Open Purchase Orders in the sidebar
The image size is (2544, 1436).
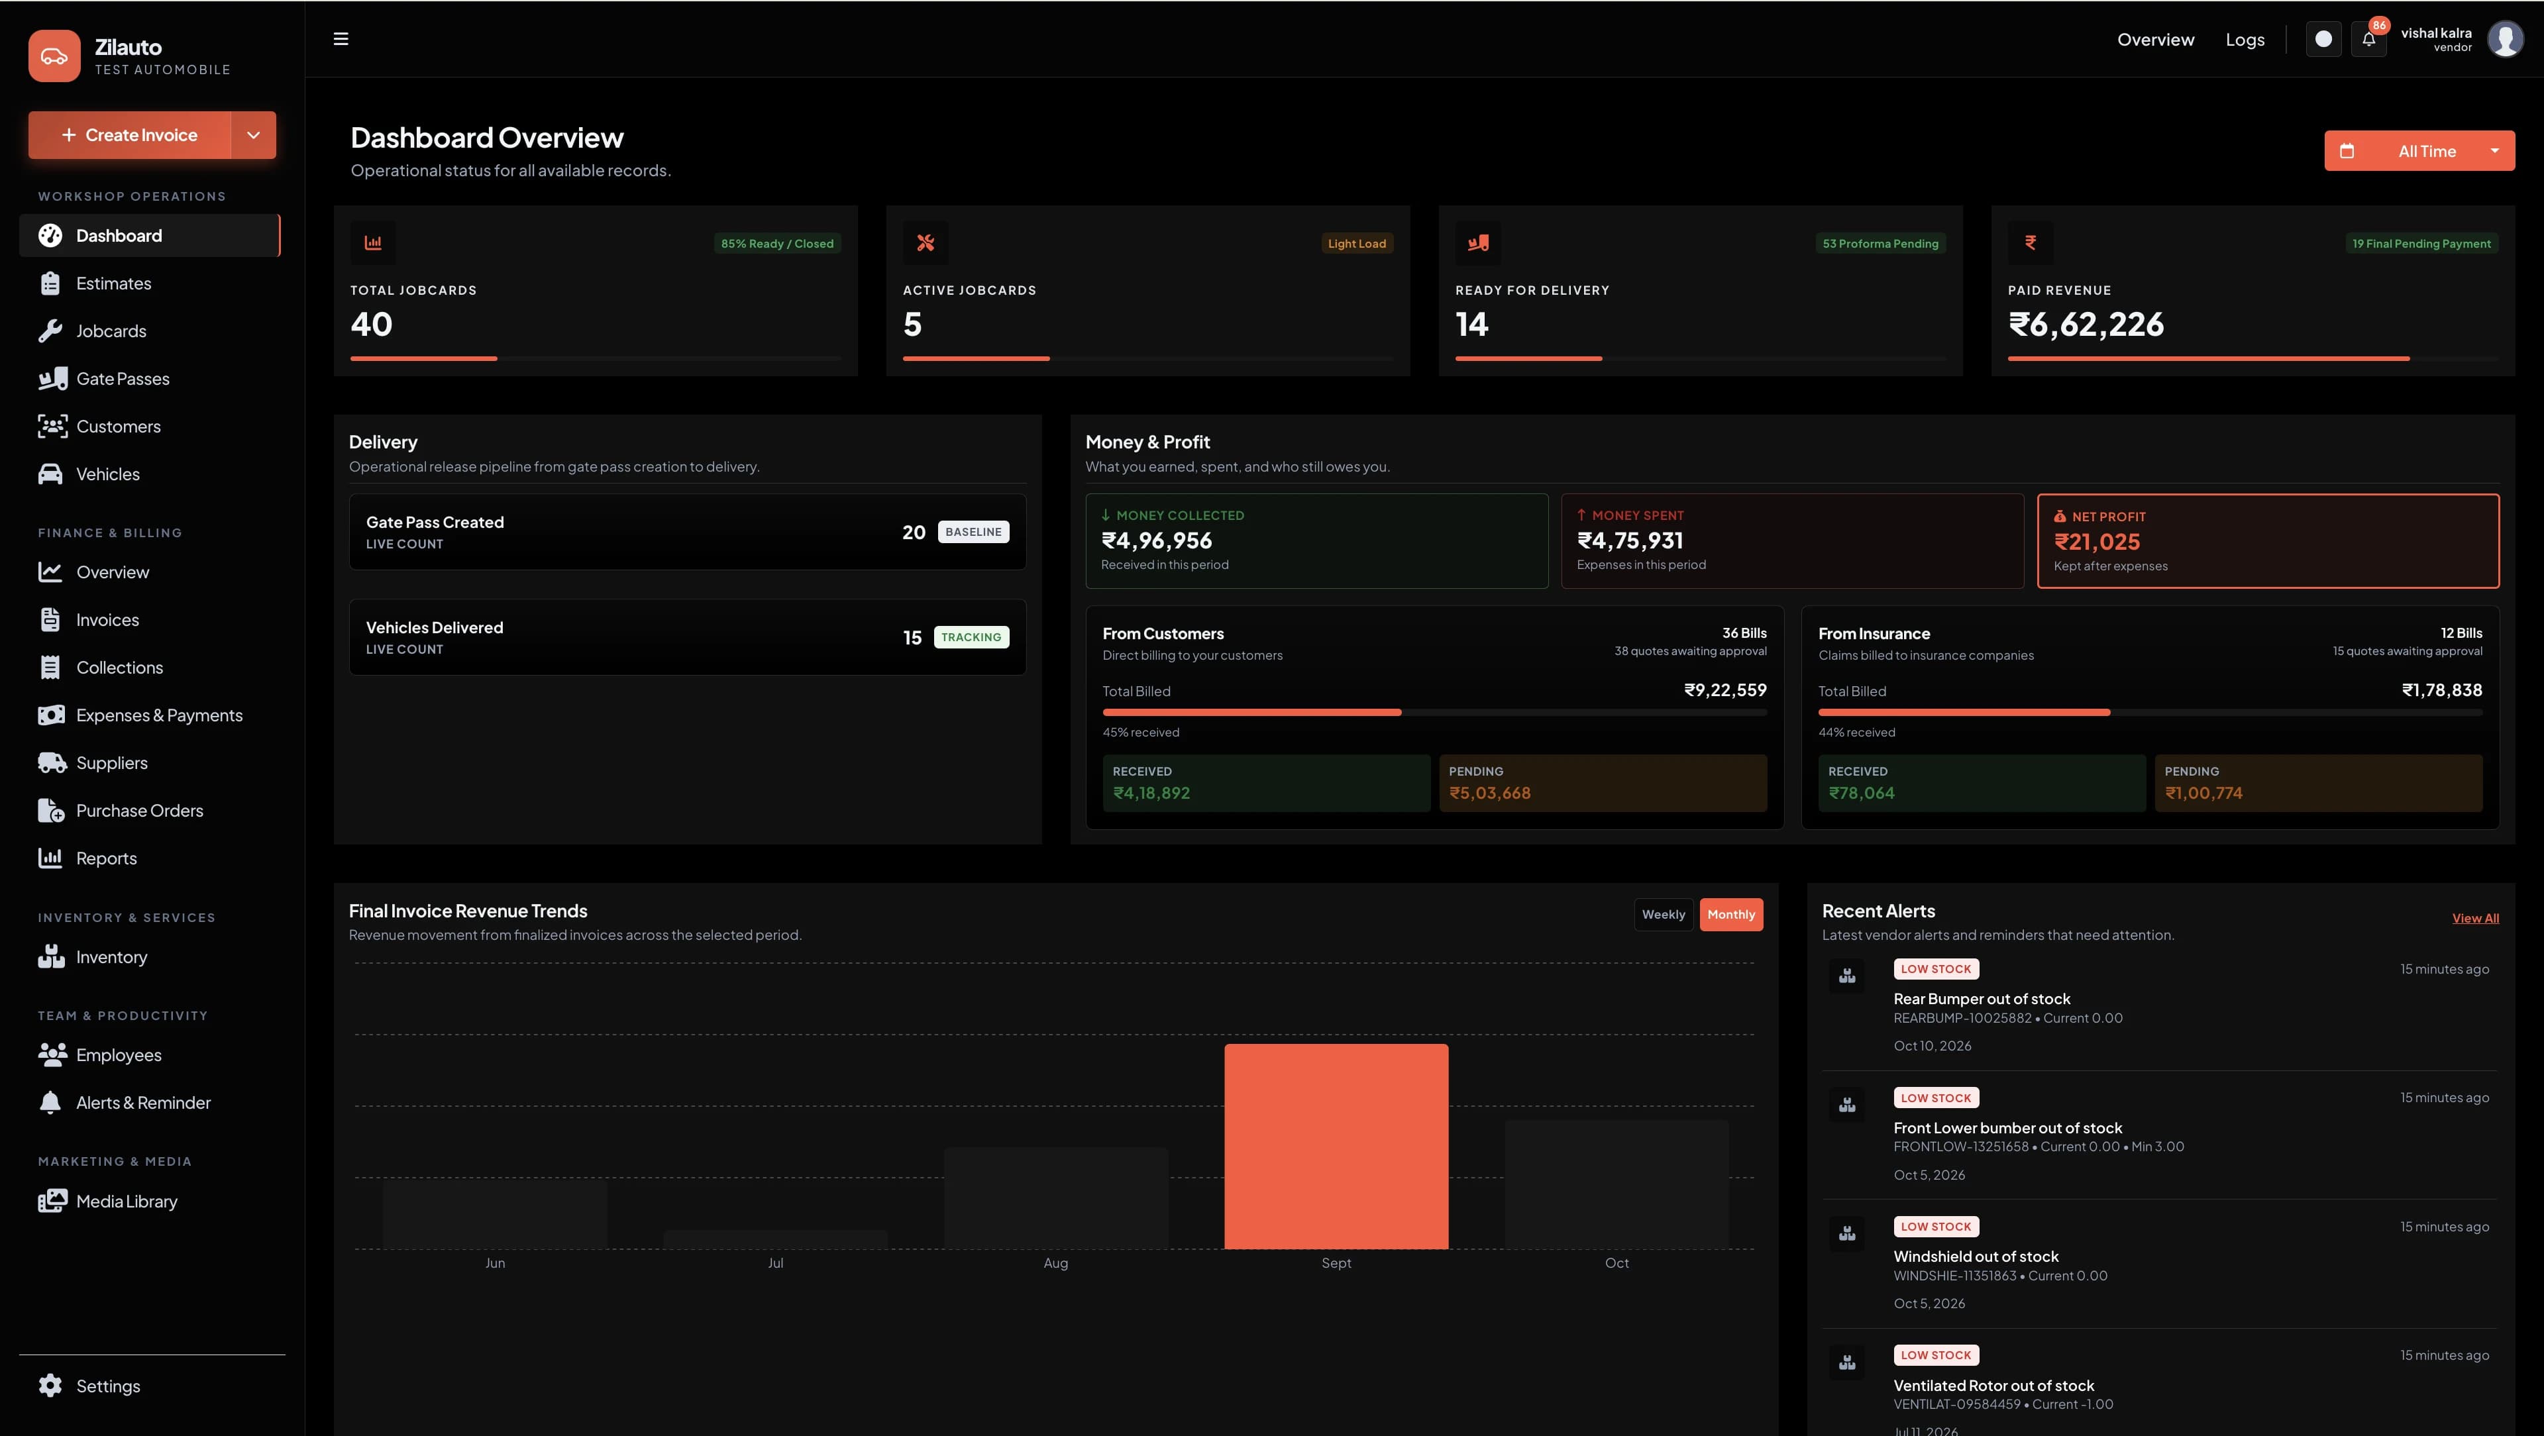150,811
